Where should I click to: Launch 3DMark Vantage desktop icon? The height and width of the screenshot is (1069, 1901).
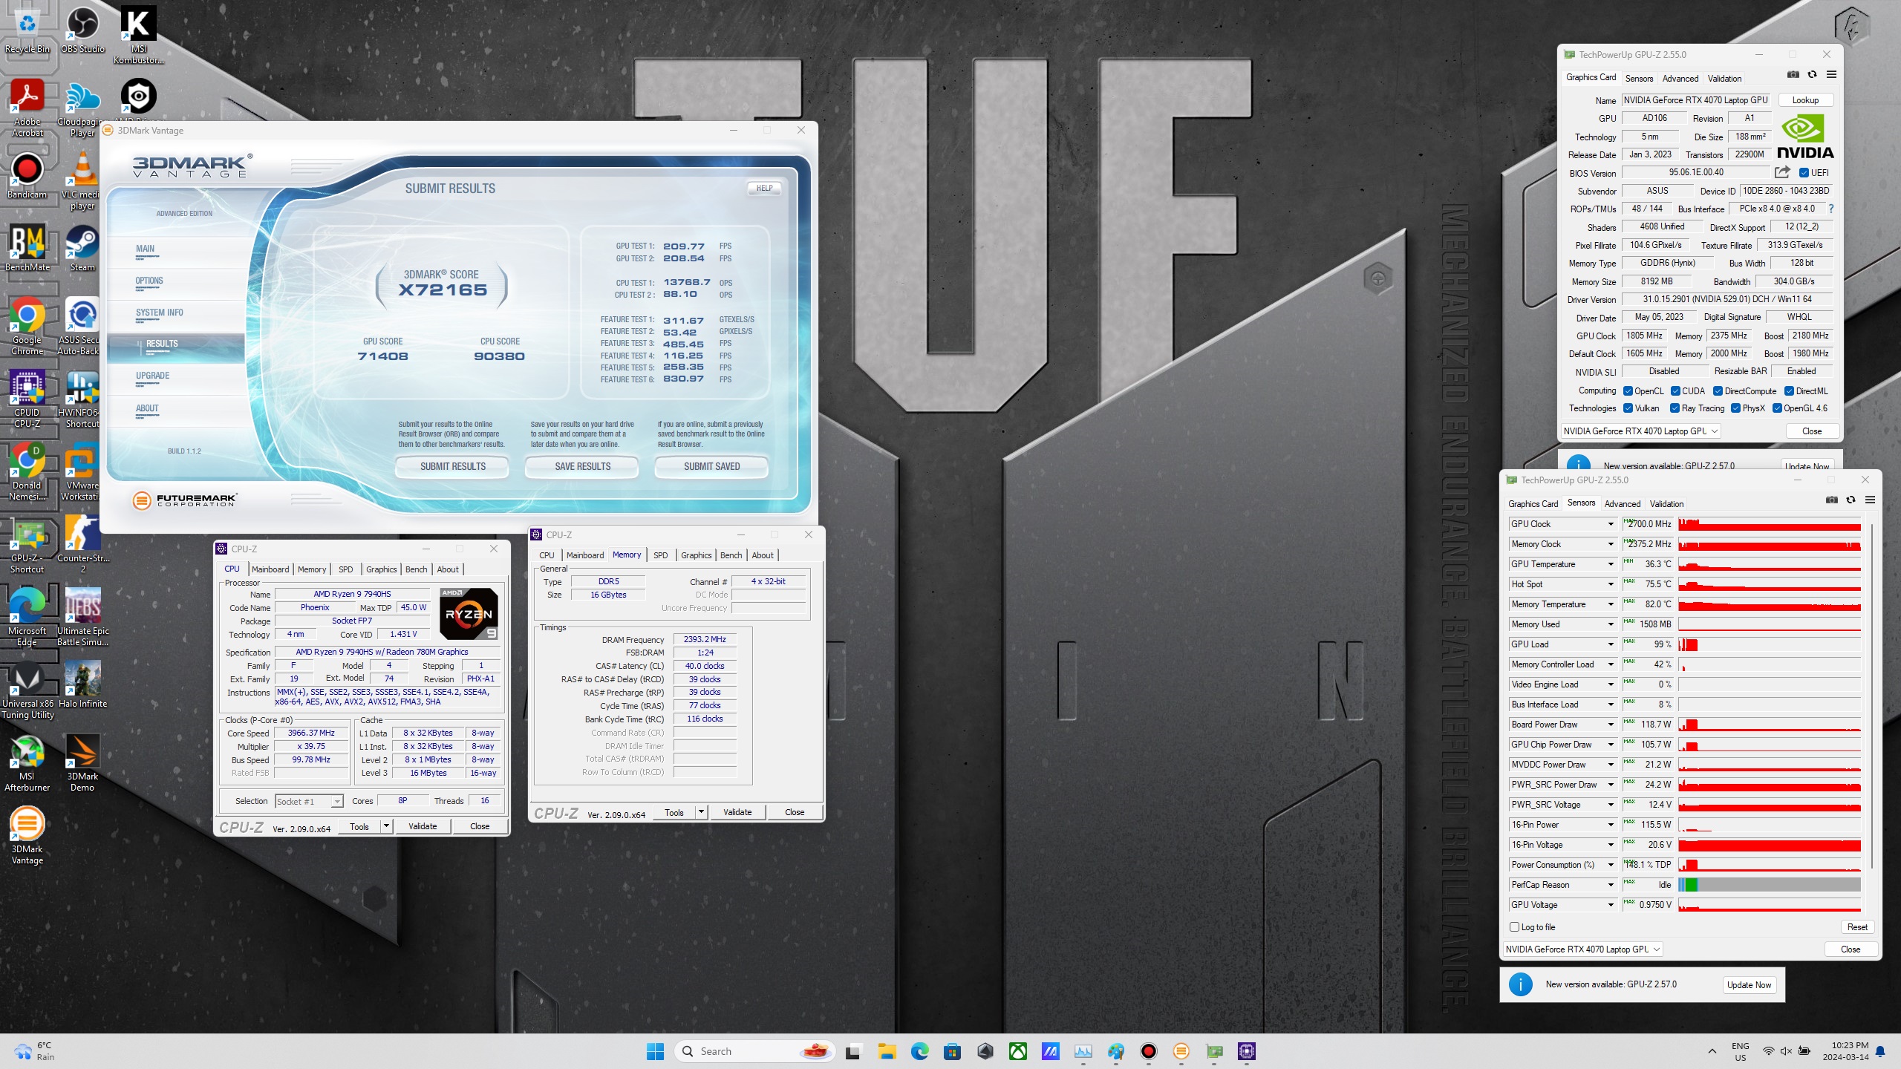27,835
